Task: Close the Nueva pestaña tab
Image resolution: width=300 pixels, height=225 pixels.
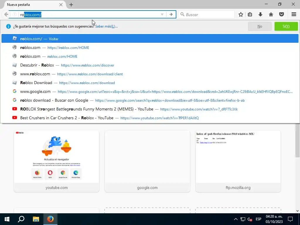Action: coord(61,5)
